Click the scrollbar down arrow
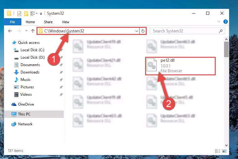The height and width of the screenshot is (159, 238). click(x=226, y=145)
